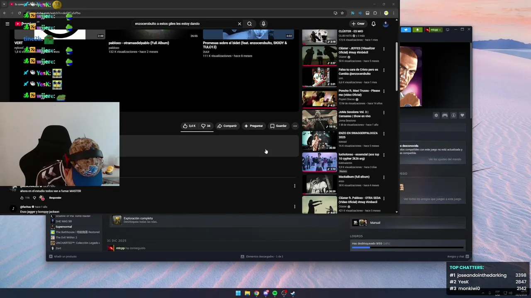This screenshot has height=298, width=531.
Task: Open options for Clúster - JEFFES video
Action: point(384,49)
